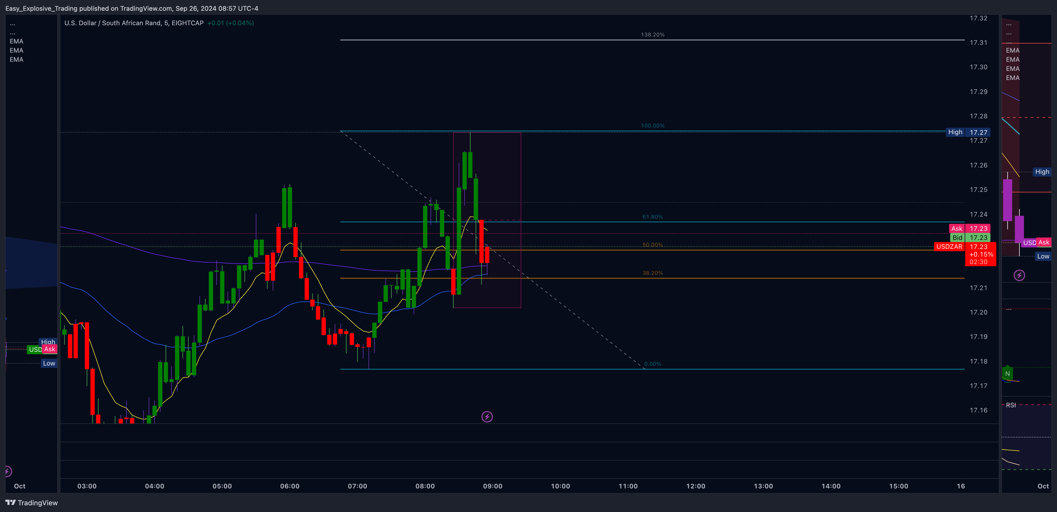The height and width of the screenshot is (512, 1057).
Task: Select the 0.00% Fibonacci level label
Action: click(653, 364)
